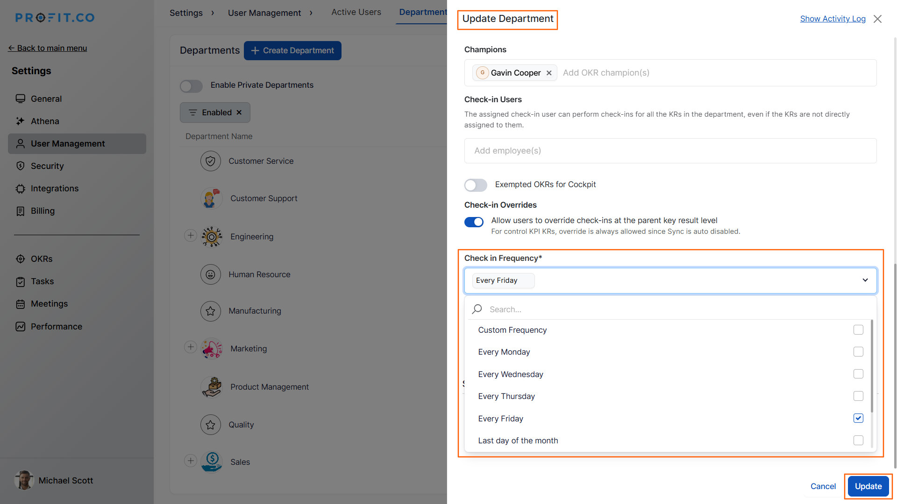Viewport: 897px width, 504px height.
Task: Click Michael Scott profile avatar
Action: click(x=24, y=480)
